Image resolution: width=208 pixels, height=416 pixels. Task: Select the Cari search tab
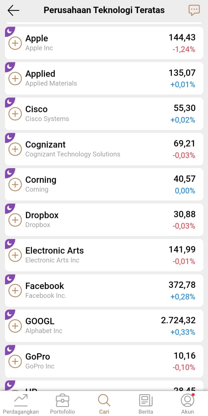[104, 404]
